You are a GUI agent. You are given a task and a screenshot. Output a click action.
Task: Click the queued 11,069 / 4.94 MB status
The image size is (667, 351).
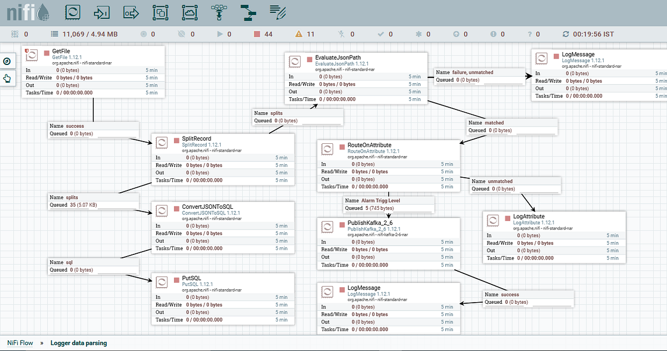pos(84,34)
